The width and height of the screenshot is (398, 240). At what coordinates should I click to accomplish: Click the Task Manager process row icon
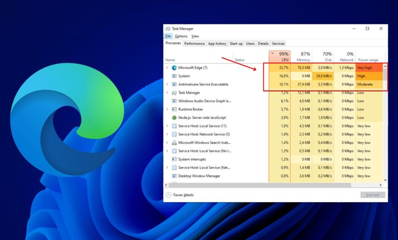pos(174,93)
